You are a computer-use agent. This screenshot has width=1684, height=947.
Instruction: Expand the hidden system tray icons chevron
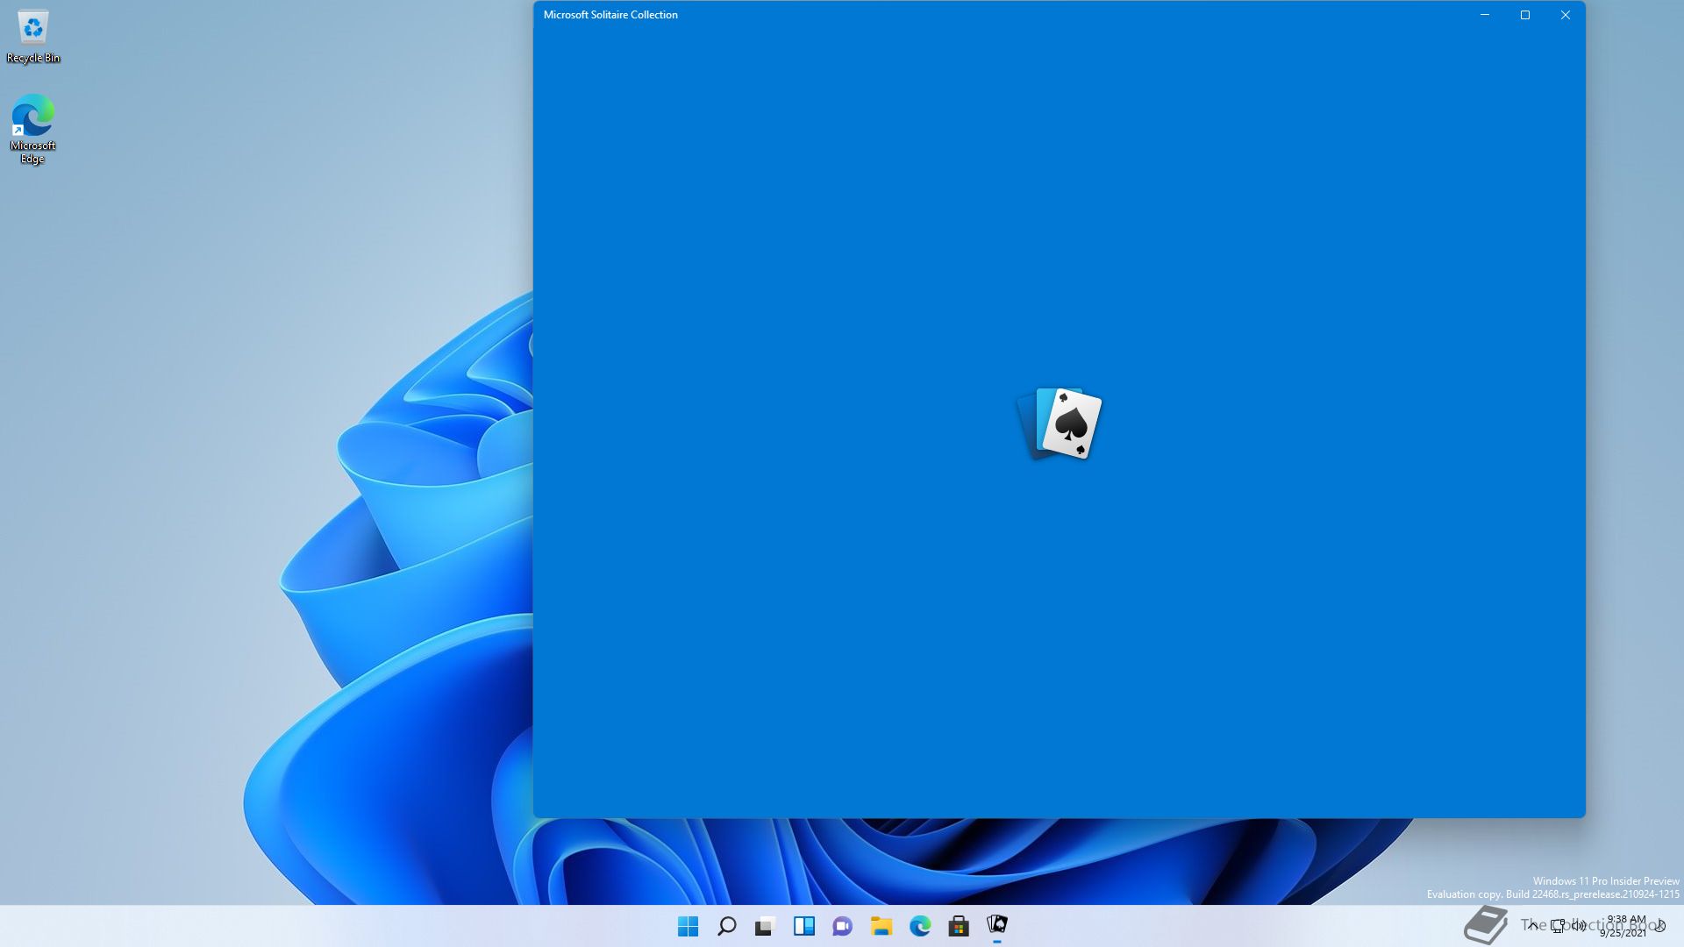[x=1532, y=926]
